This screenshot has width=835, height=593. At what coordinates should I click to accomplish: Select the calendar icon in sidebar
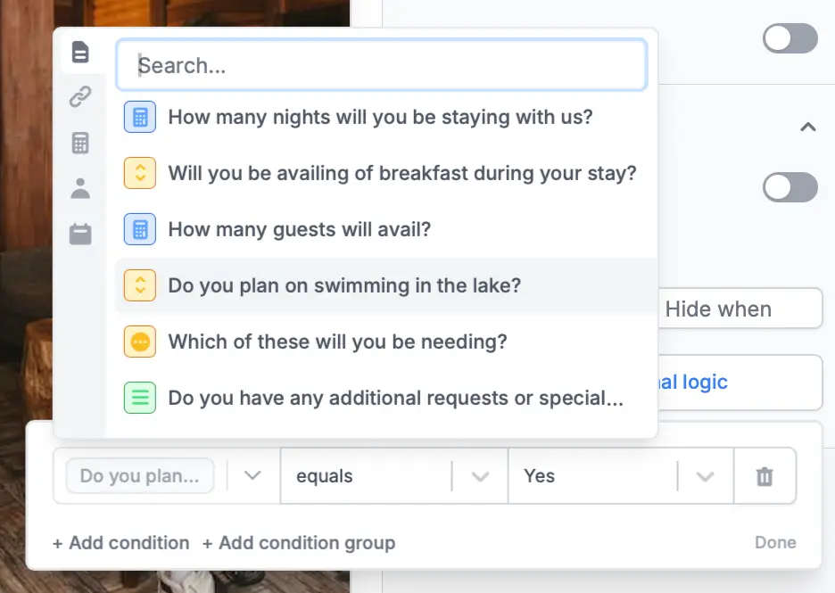click(x=80, y=235)
